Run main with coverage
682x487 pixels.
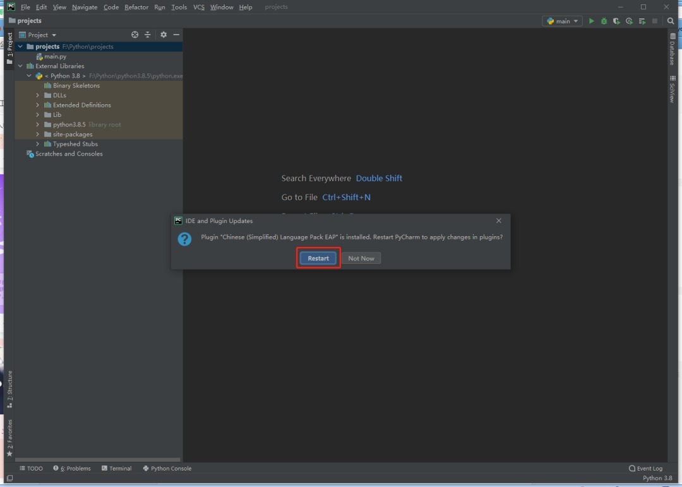tap(616, 21)
